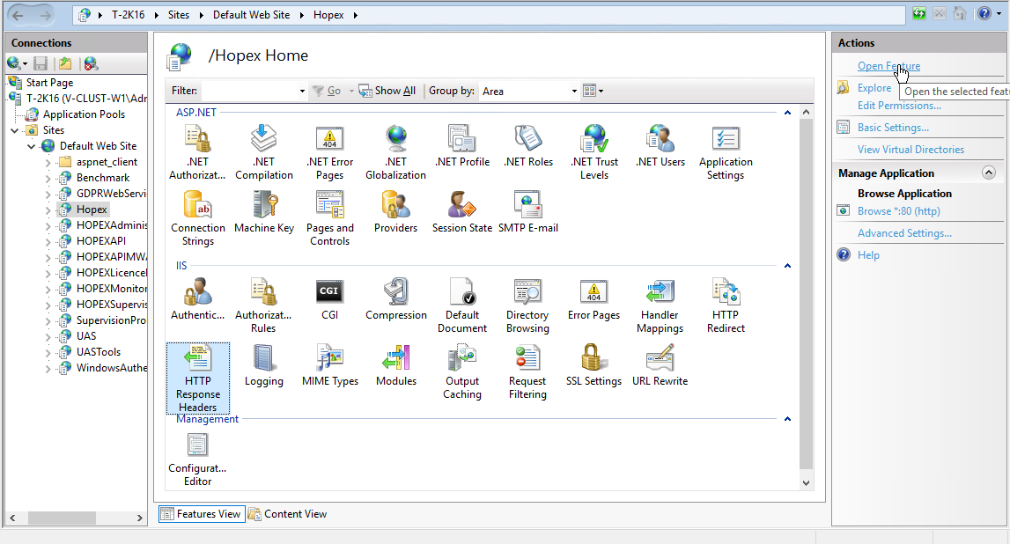1010x544 pixels.
Task: Switch to the Content View tab
Action: [x=288, y=514]
